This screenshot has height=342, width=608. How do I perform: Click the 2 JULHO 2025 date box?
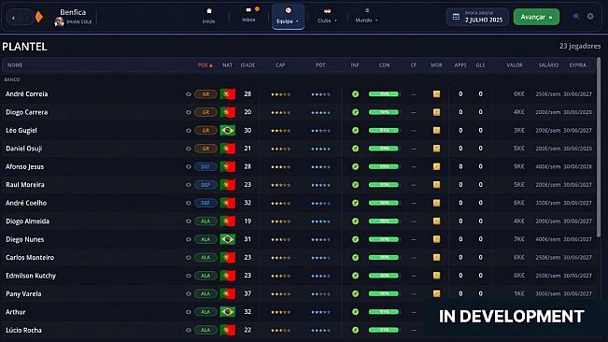[x=477, y=17]
